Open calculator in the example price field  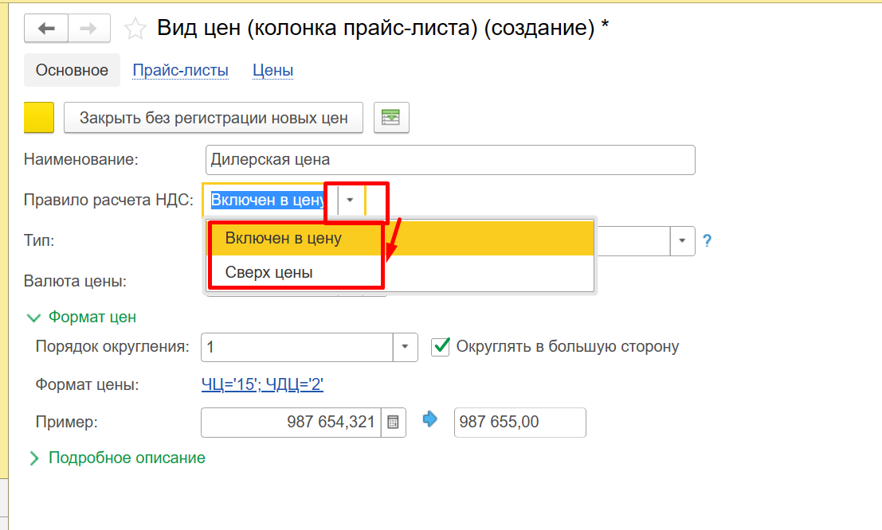(x=393, y=423)
